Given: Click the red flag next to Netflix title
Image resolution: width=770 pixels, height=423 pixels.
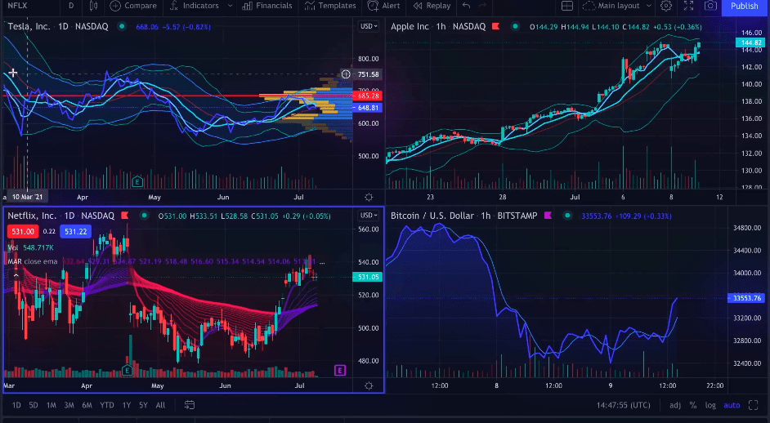Looking at the screenshot, I should [125, 216].
